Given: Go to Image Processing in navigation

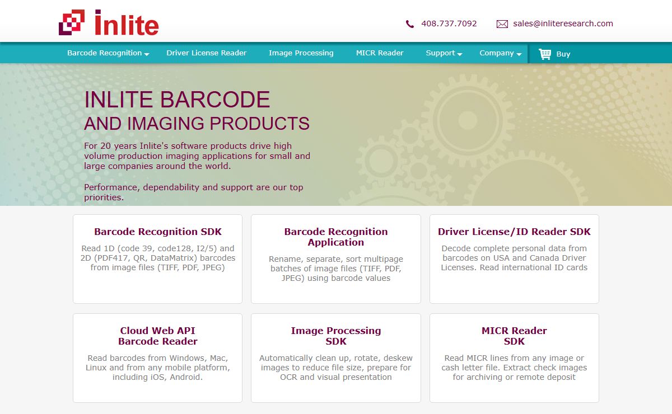Looking at the screenshot, I should pyautogui.click(x=301, y=53).
